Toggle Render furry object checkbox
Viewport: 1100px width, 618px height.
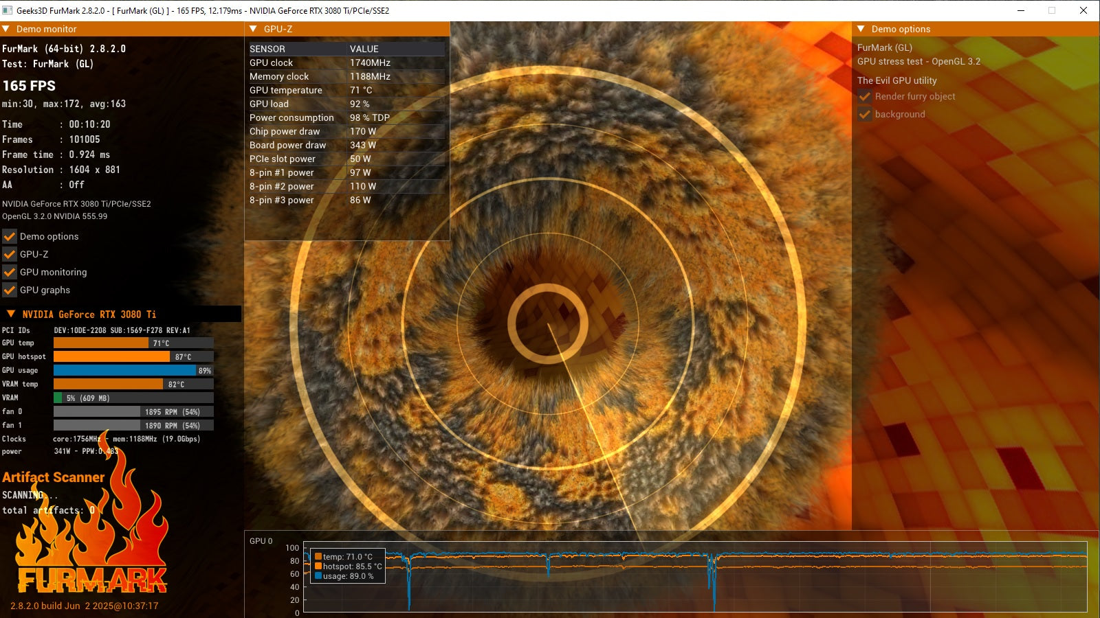click(865, 96)
